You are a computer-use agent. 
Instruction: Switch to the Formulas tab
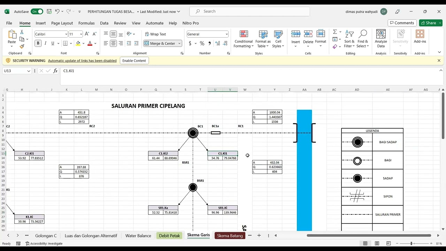click(x=86, y=23)
